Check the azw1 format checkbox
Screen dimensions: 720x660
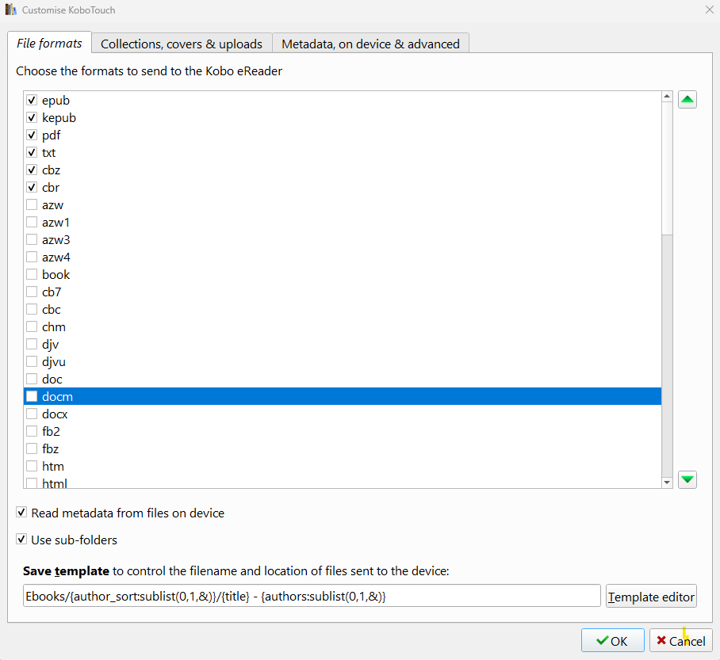pyautogui.click(x=32, y=222)
